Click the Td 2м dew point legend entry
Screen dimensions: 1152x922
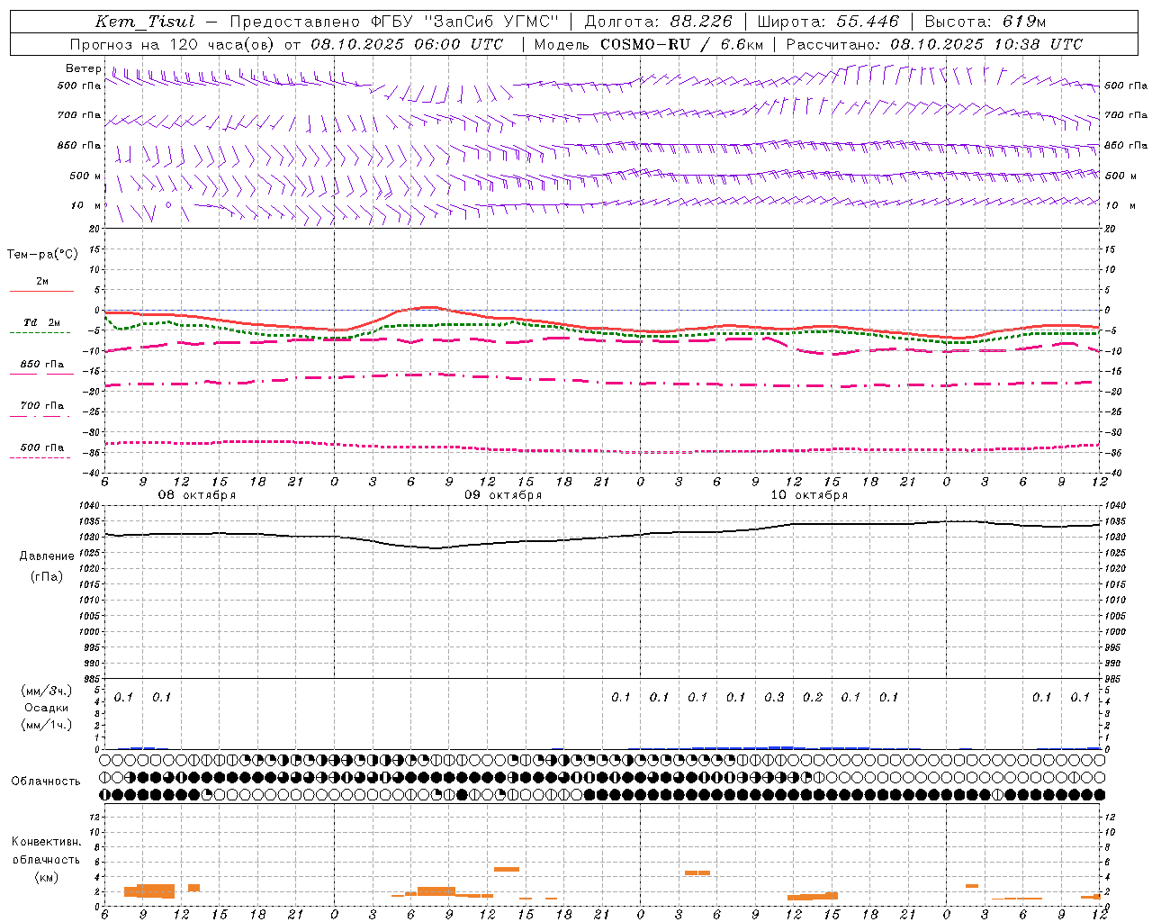(42, 322)
